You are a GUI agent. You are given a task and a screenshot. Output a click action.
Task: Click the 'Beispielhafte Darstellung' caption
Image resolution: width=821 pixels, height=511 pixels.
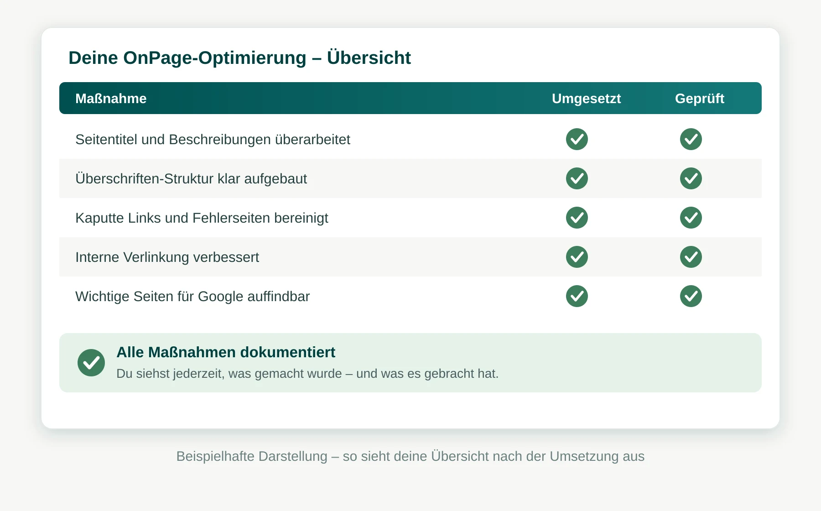pos(410,456)
